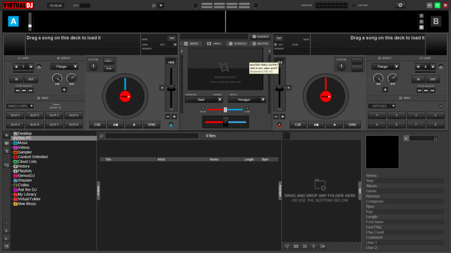Open the settings gear in top bar
451x253 pixels.
[x=400, y=5]
